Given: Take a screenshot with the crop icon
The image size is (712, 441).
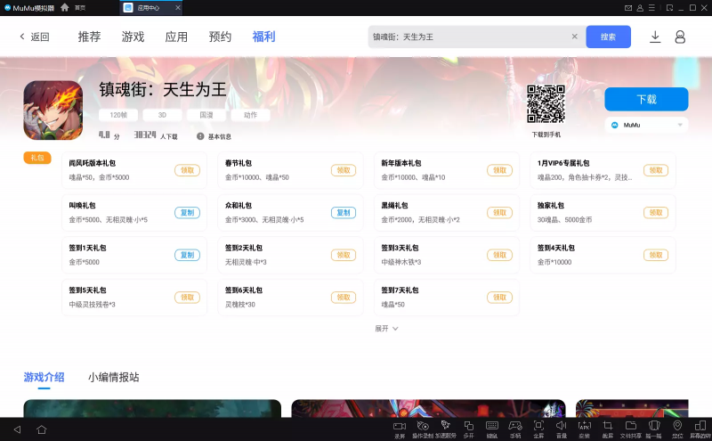Looking at the screenshot, I should 608,426.
